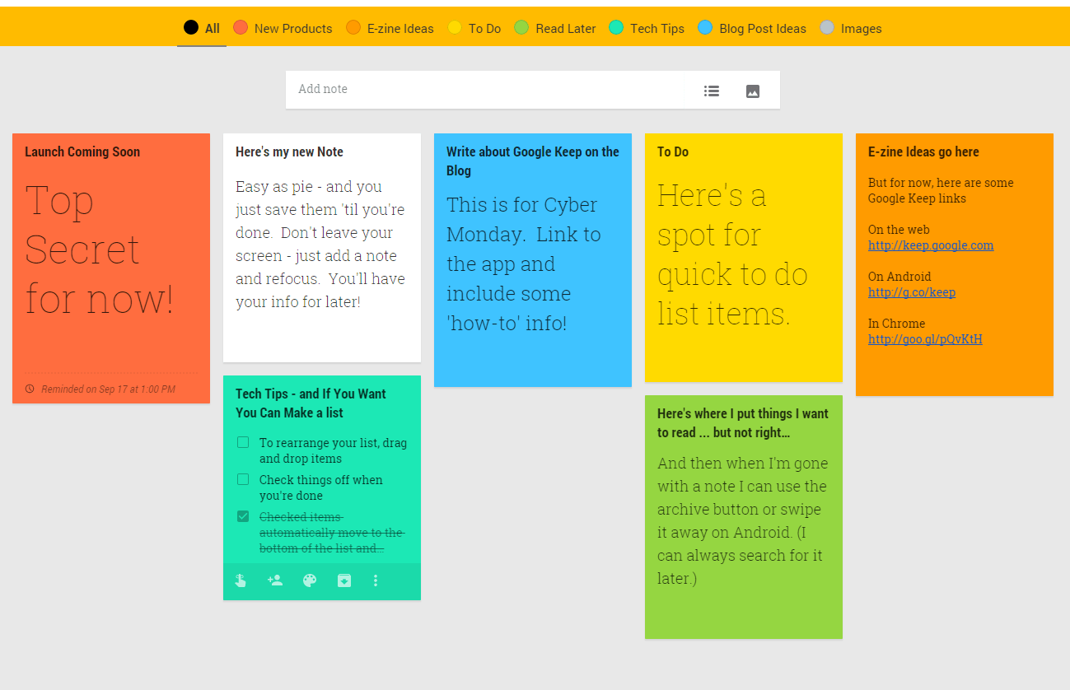
Task: Set a reminder on the Tech Tips note
Action: 241,580
